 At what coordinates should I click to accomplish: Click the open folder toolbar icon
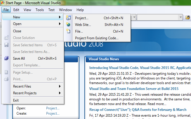pyautogui.click(x=188, y=17)
